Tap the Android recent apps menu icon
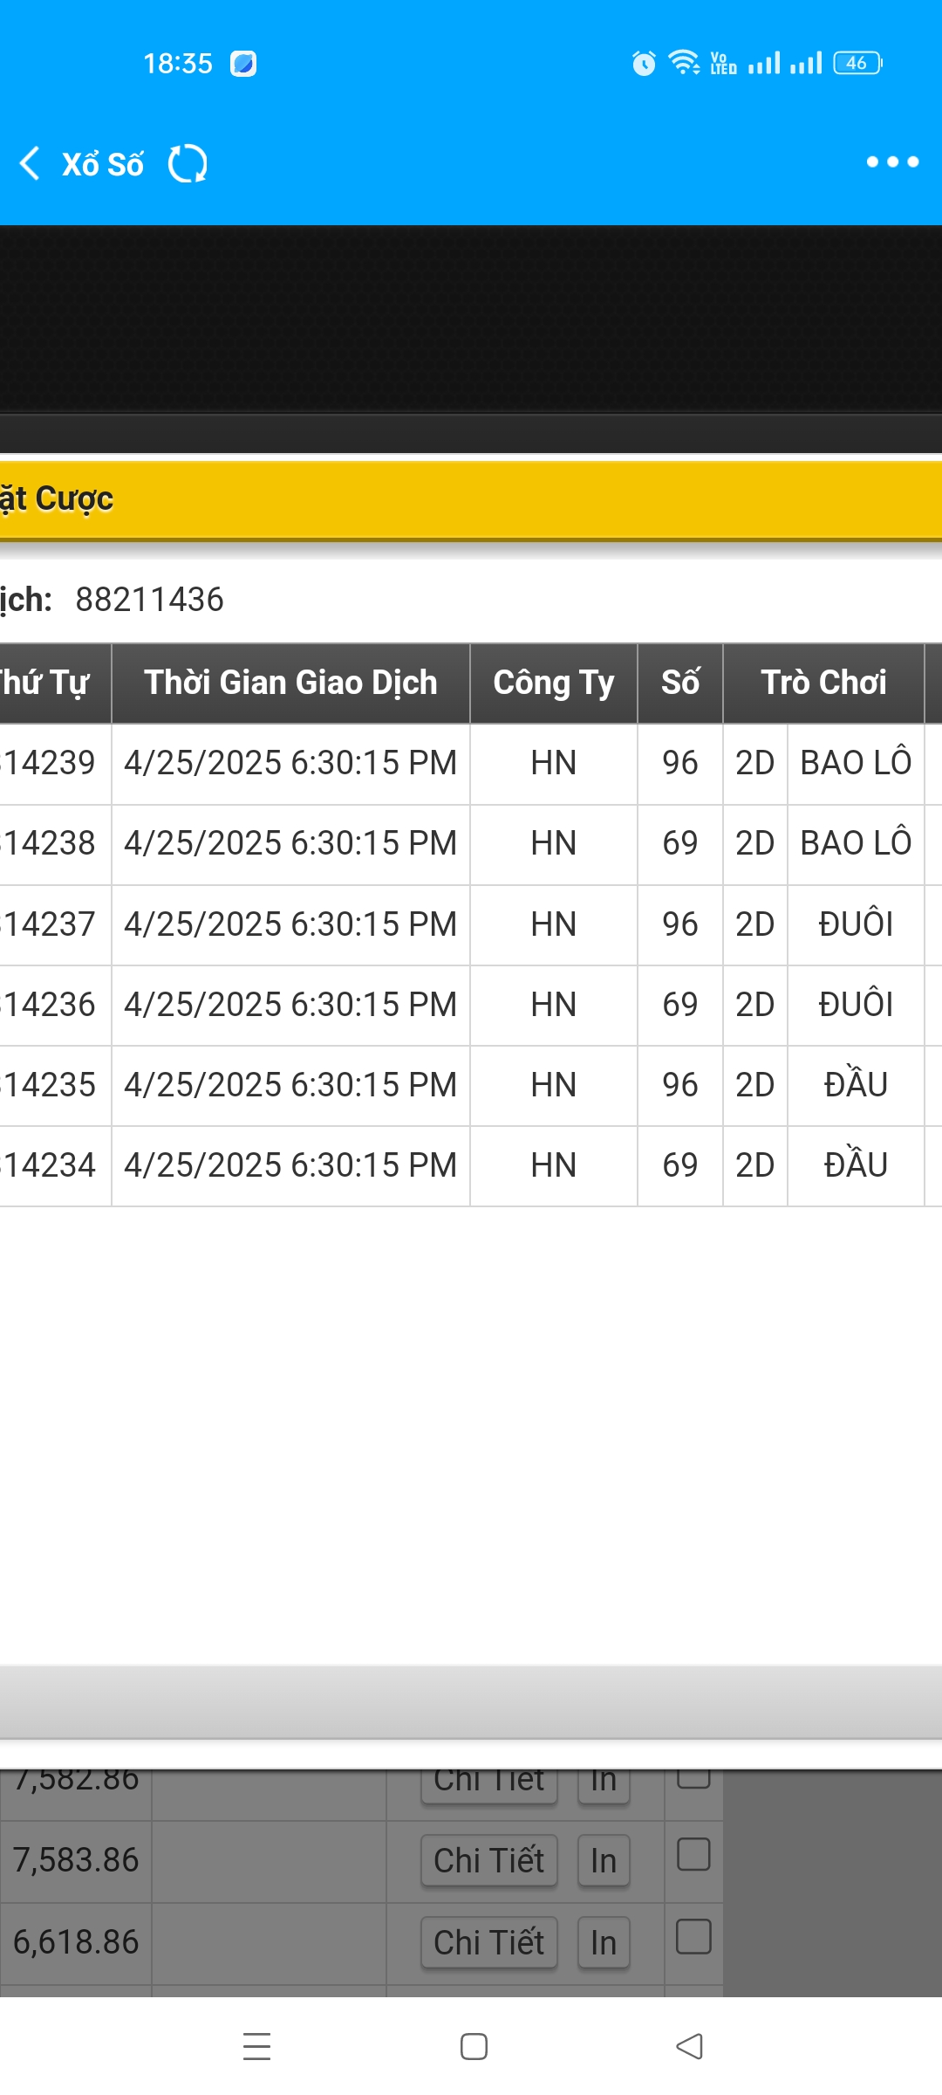Screen dimensions: 942x2095 (x=256, y=2046)
